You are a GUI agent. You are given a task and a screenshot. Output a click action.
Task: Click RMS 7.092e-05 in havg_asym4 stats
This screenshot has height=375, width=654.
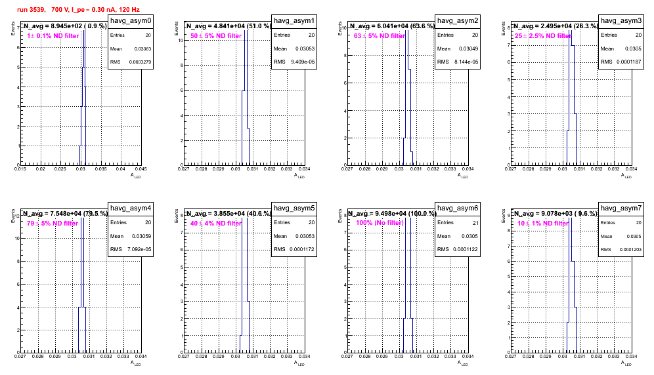click(131, 249)
